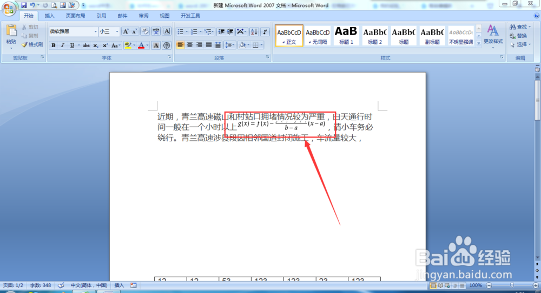Viewport: 541px width, 293px height.
Task: Apply the 无间隔 style
Action: [318, 35]
